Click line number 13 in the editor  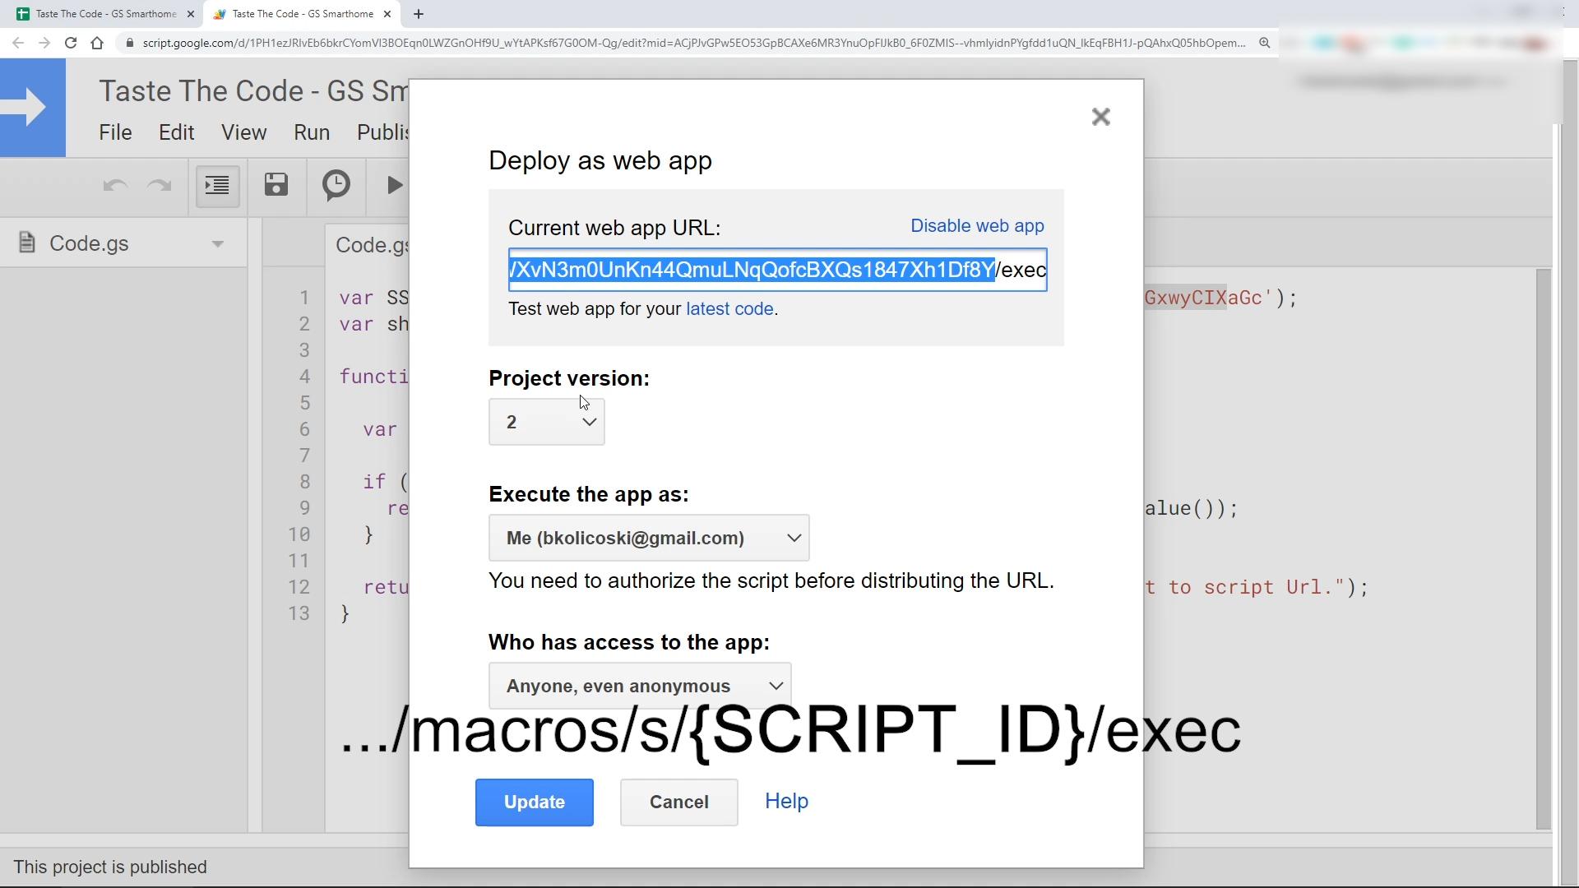pos(299,613)
